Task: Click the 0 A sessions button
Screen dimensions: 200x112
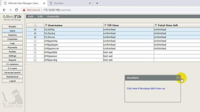Action: click(12, 64)
